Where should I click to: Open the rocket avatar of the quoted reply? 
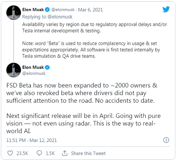pyautogui.click(x=14, y=13)
